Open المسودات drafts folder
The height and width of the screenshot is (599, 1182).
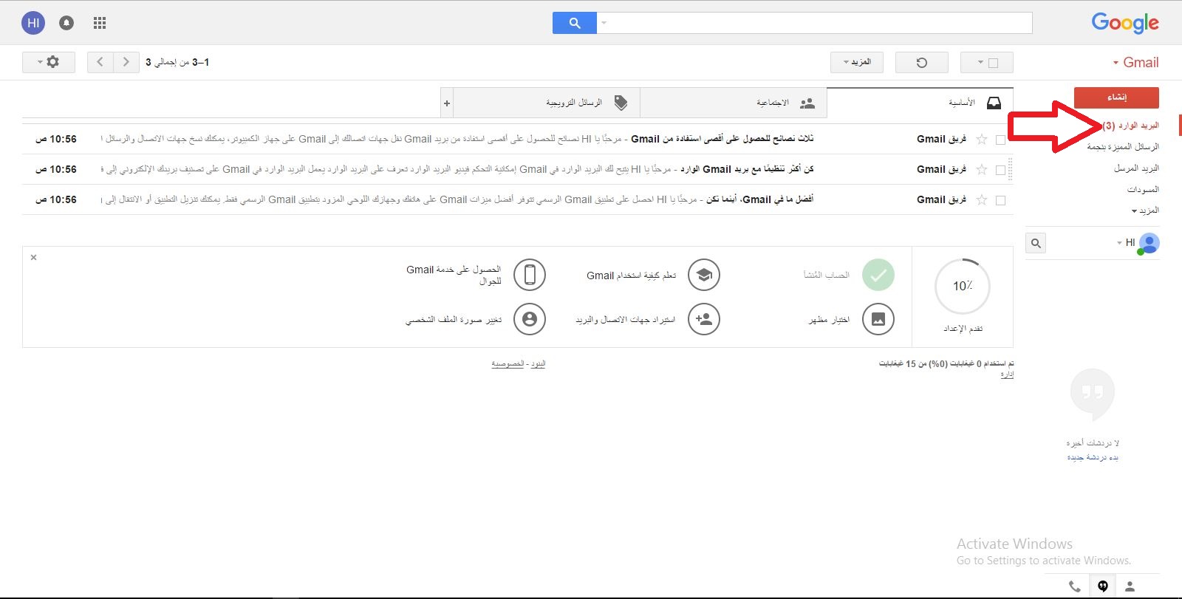coord(1143,190)
